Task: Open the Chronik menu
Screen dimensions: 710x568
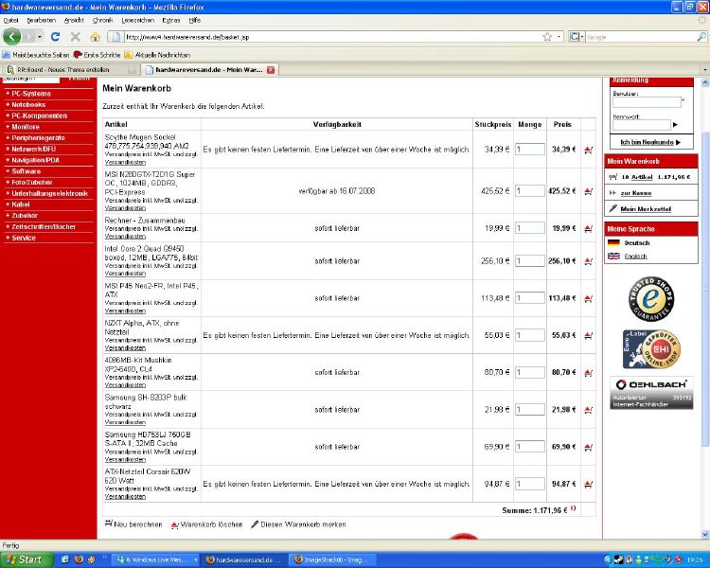Action: pos(103,21)
